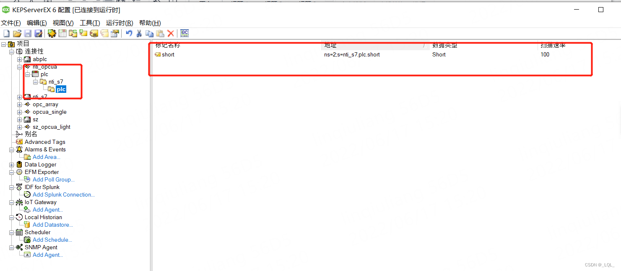Image resolution: width=621 pixels, height=271 pixels.
Task: Click the Open Project folder icon
Action: point(17,33)
